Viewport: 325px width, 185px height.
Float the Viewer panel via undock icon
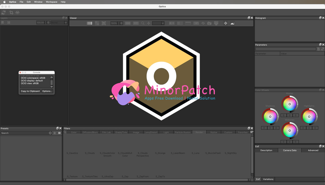249,18
